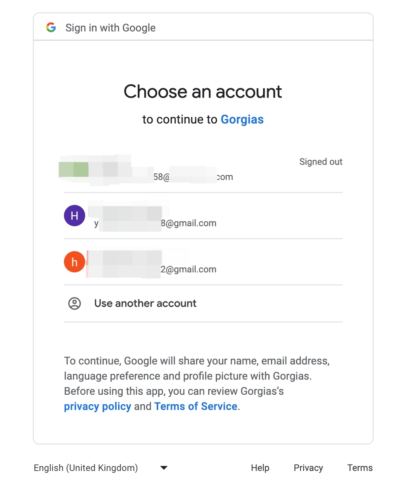Open the English (United Kingdom) language selector

pyautogui.click(x=86, y=468)
